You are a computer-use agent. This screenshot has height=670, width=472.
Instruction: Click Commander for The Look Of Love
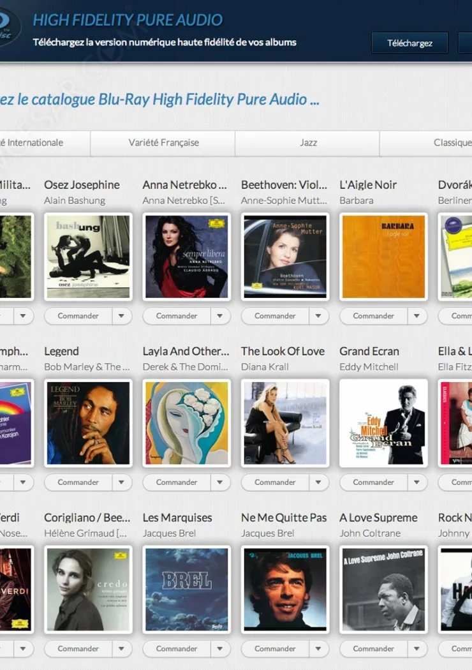click(x=275, y=482)
